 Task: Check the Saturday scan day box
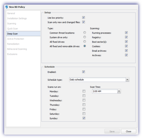(x=84, y=113)
